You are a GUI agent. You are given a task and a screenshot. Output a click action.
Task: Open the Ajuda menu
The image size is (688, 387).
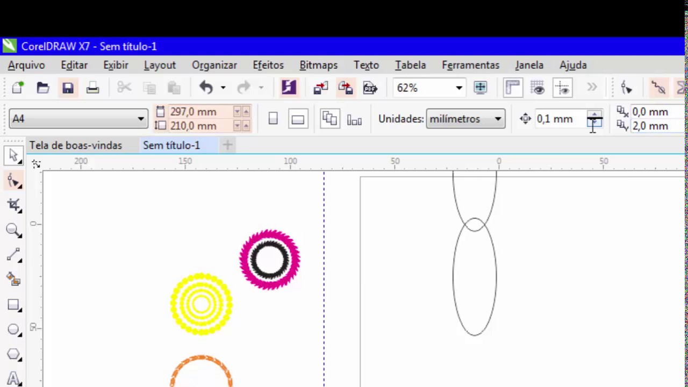tap(573, 65)
